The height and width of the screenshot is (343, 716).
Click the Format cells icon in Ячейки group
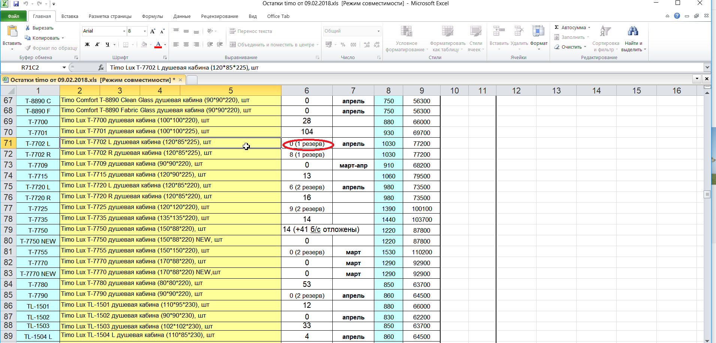coord(538,31)
